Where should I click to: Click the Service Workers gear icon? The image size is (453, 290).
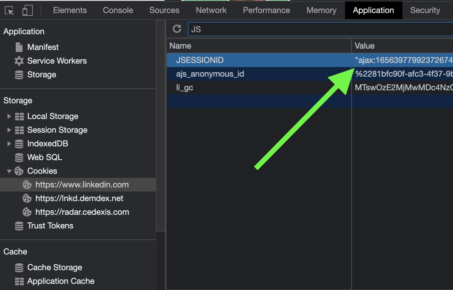point(19,61)
